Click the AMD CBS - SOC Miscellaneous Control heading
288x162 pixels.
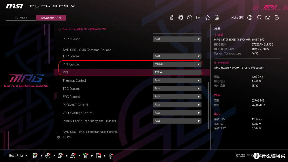point(90,132)
